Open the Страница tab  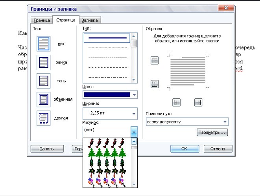coord(66,20)
